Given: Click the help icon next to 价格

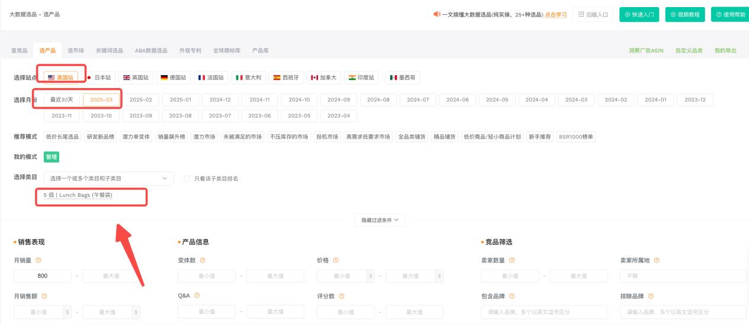Looking at the screenshot, I should pos(336,260).
